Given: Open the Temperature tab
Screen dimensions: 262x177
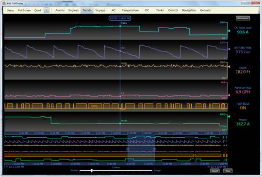Looking at the screenshot, I should [x=131, y=10].
